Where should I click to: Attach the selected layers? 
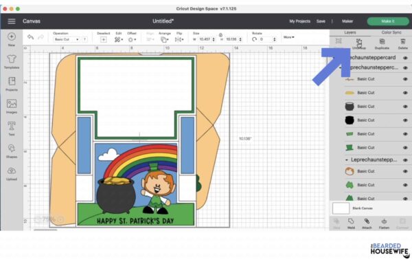pos(367,223)
